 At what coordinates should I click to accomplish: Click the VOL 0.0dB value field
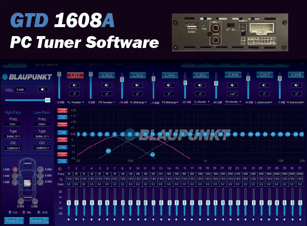[x=20, y=90]
